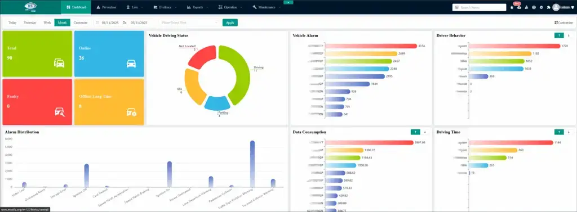The image size is (577, 212).
Task: Open the Evidence menu
Action: (165, 7)
